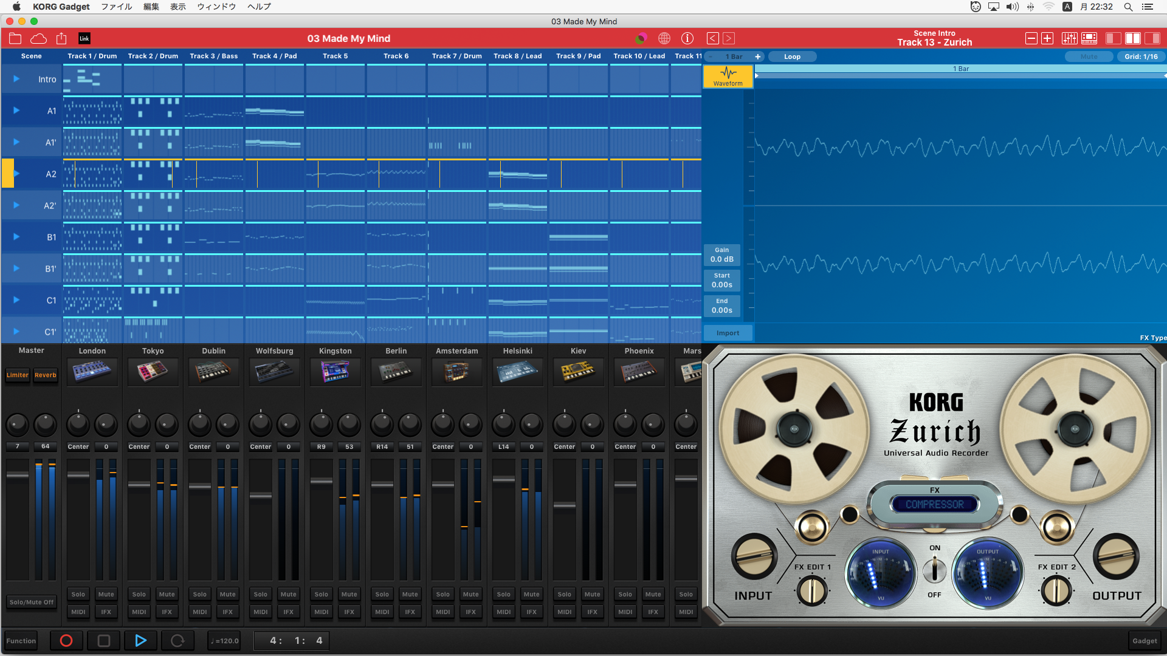The width and height of the screenshot is (1167, 656).
Task: Select the Waveform tab icon
Action: coord(728,77)
